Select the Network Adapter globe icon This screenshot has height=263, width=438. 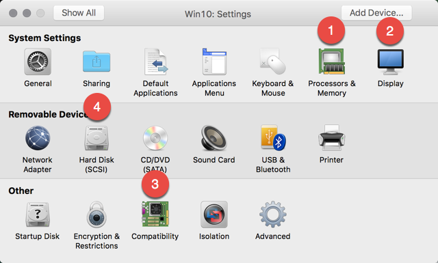click(38, 138)
